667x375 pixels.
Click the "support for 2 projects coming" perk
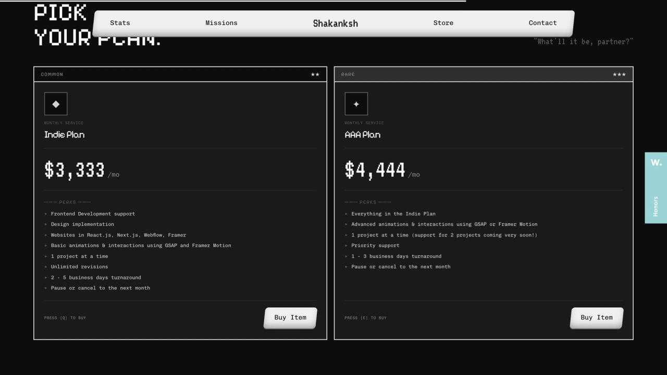(x=444, y=235)
